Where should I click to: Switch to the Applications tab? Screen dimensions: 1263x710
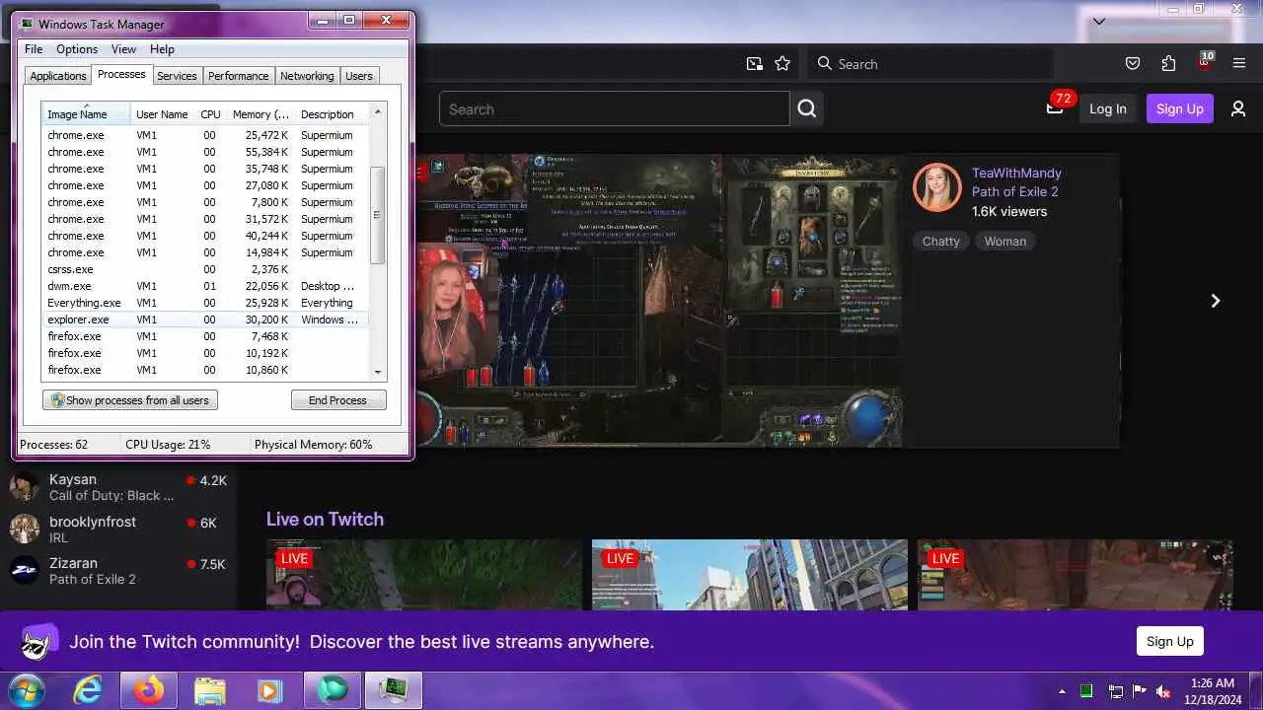58,76
